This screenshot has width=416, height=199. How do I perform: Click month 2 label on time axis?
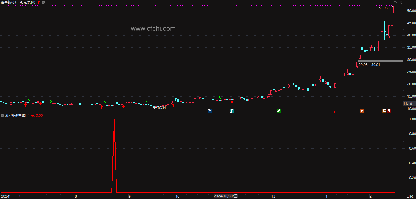(x=370, y=196)
